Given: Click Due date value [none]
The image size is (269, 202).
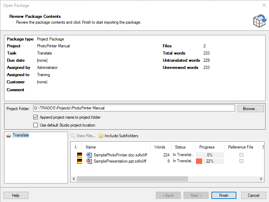Looking at the screenshot, I should point(42,60).
